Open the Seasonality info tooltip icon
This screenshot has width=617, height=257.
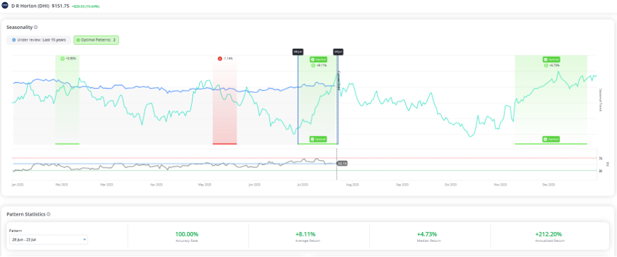[x=36, y=28]
